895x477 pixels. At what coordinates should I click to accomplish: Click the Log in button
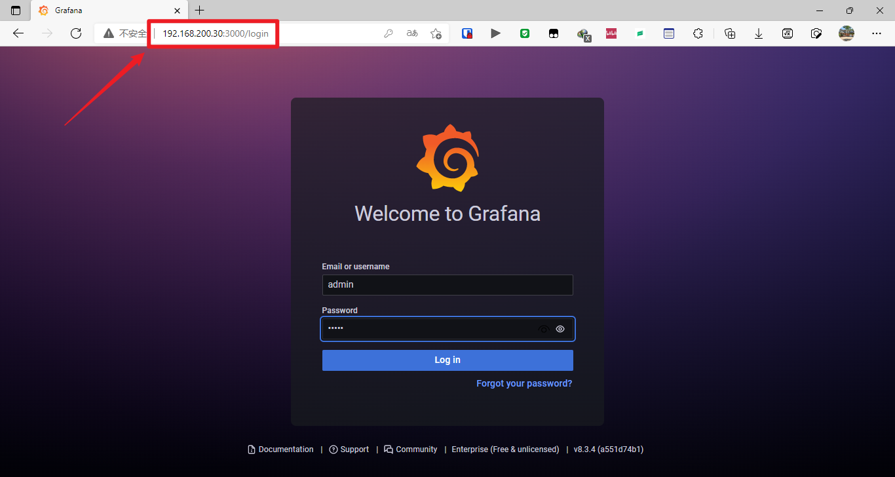(x=447, y=360)
